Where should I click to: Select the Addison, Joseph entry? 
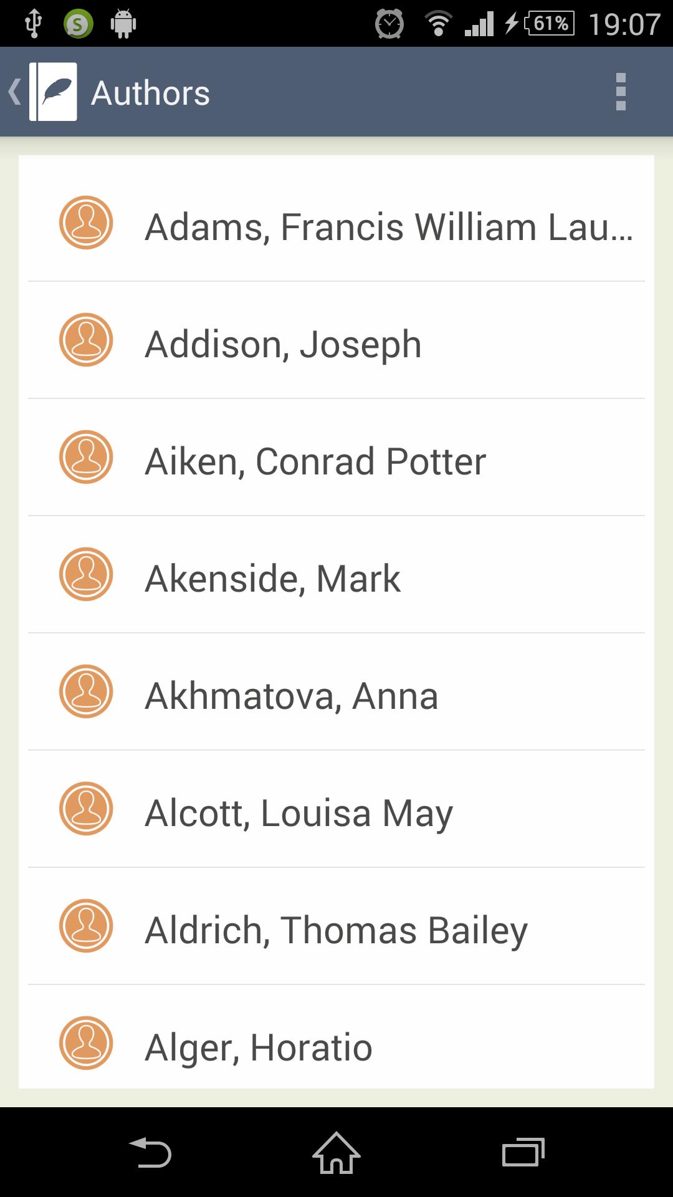(x=283, y=344)
